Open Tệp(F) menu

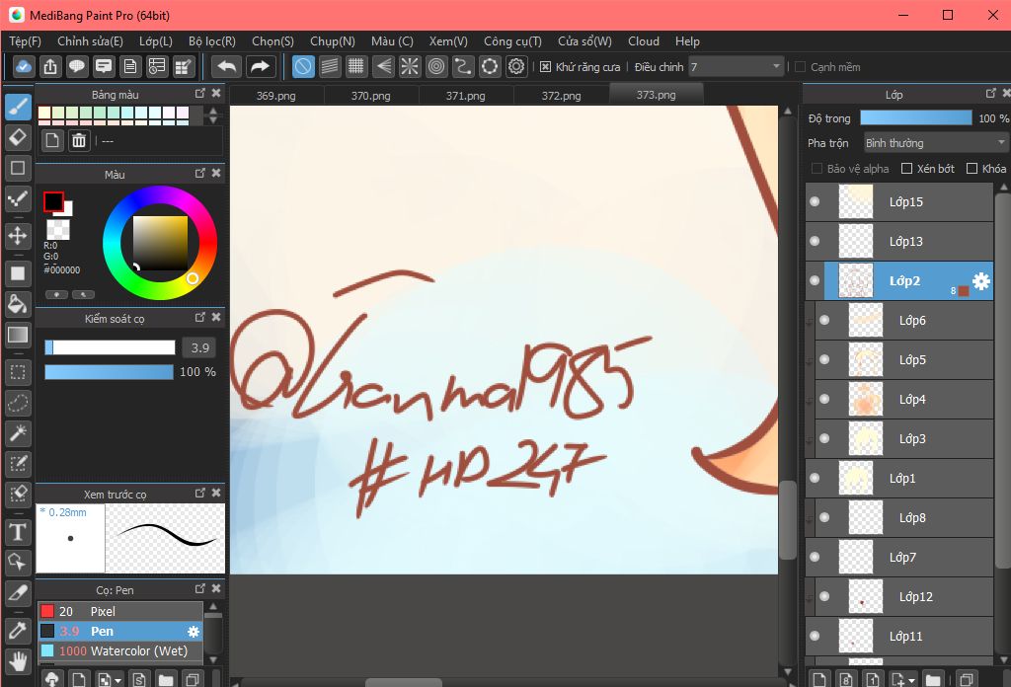(25, 41)
